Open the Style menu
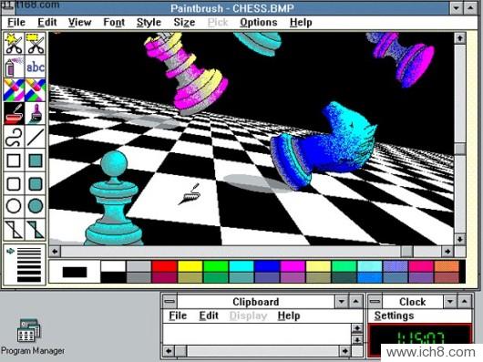 [x=149, y=22]
